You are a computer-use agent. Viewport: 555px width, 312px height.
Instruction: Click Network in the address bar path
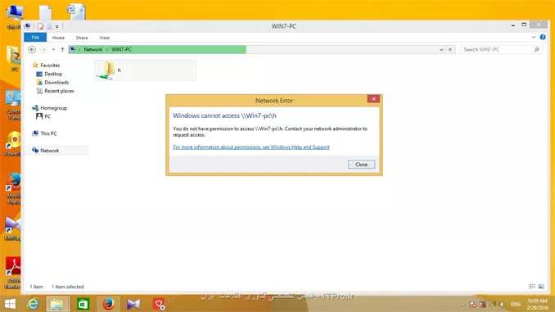click(93, 50)
